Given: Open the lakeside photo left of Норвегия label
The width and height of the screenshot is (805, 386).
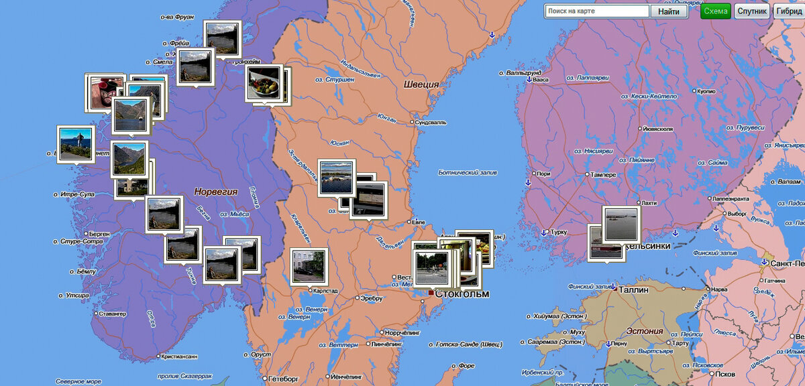Looking at the screenshot, I should click(x=164, y=214).
